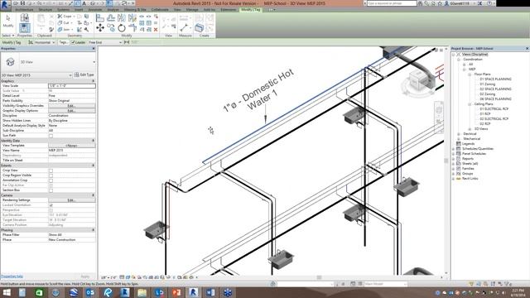Click the Create Assembly tool in Create panel
530x298 pixels.
[x=200, y=27]
